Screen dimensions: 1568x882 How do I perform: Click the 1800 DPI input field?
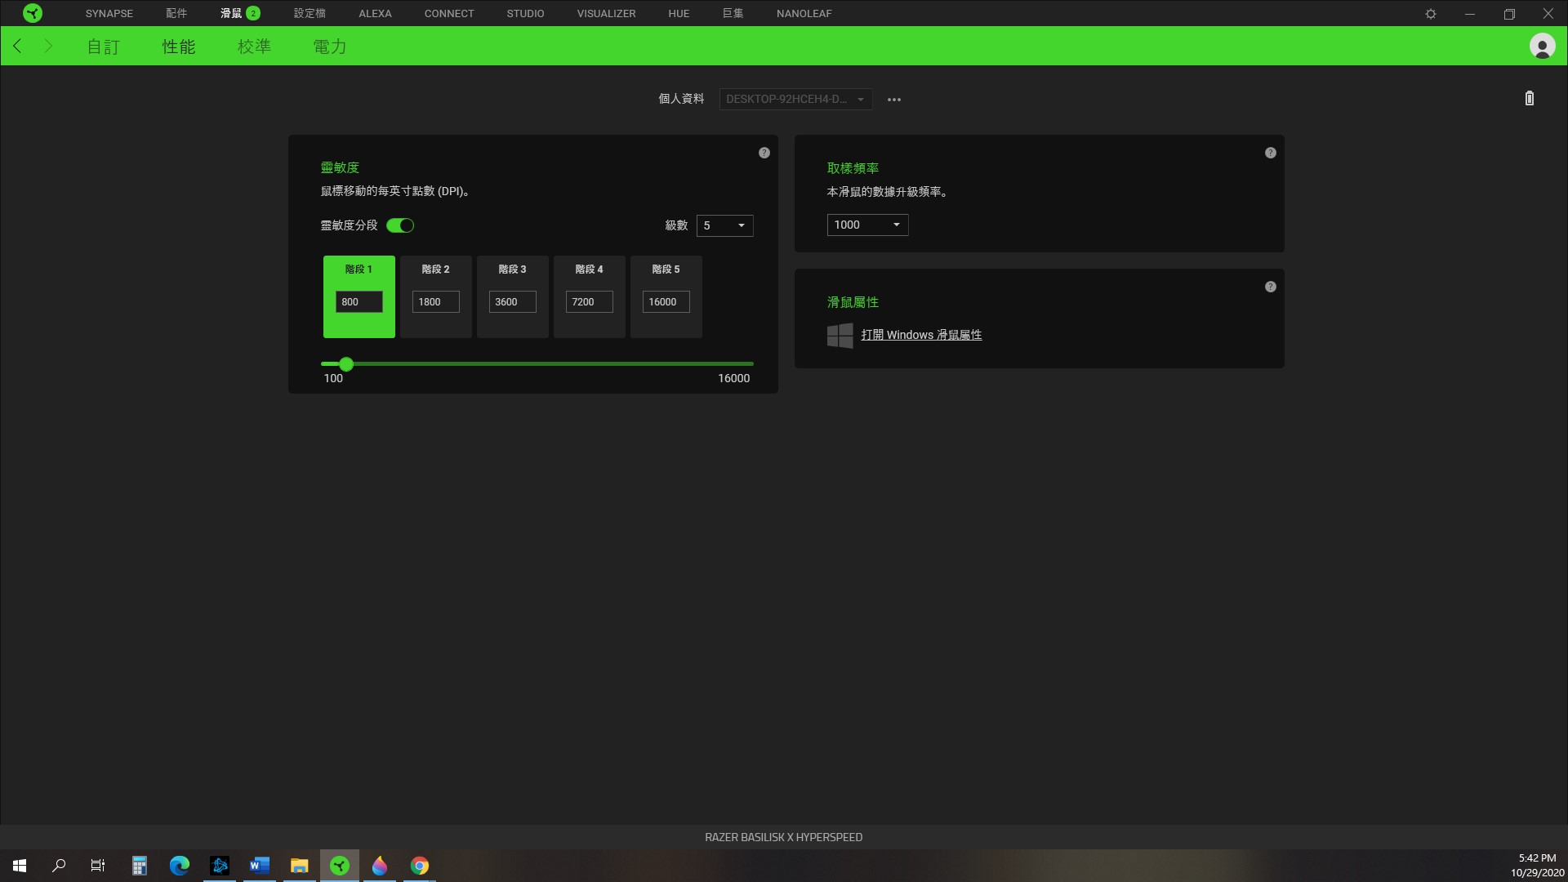436,302
